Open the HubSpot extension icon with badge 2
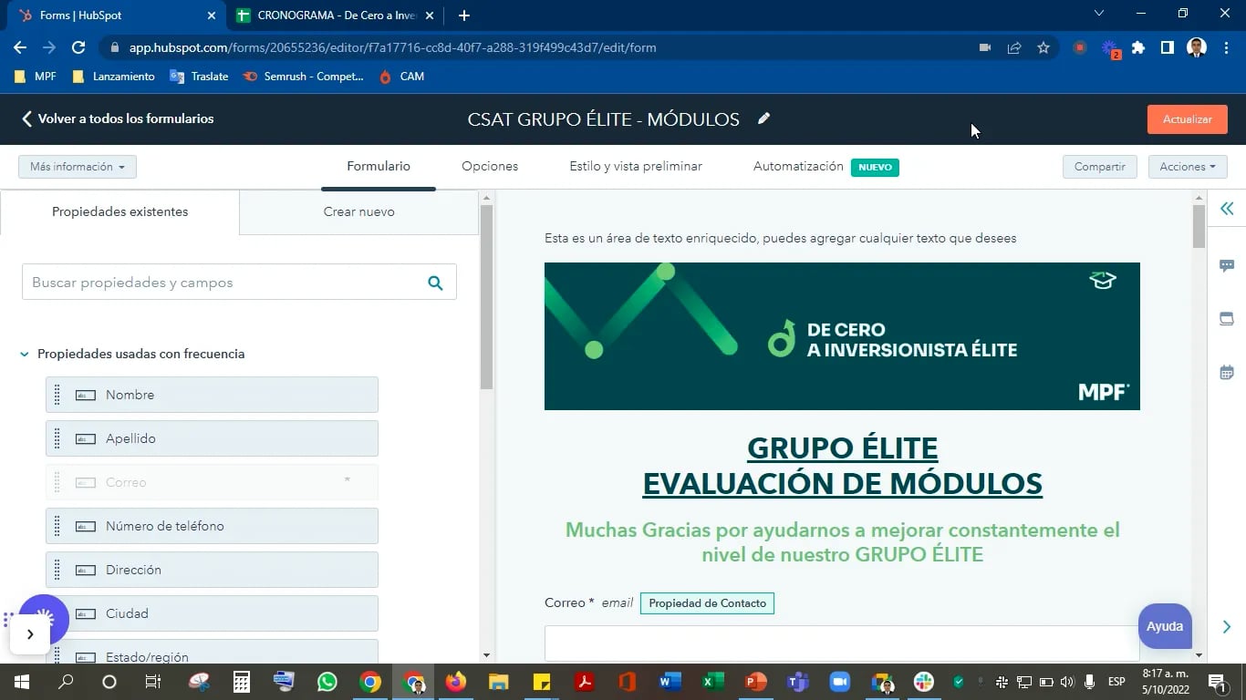The height and width of the screenshot is (700, 1246). tap(1110, 48)
